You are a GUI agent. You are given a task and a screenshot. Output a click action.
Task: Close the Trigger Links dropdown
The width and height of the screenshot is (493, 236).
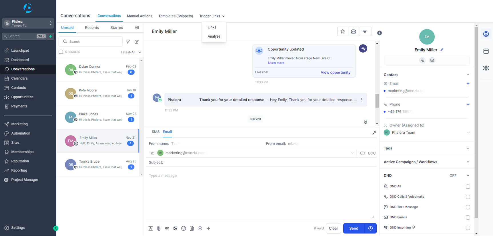coord(212,16)
